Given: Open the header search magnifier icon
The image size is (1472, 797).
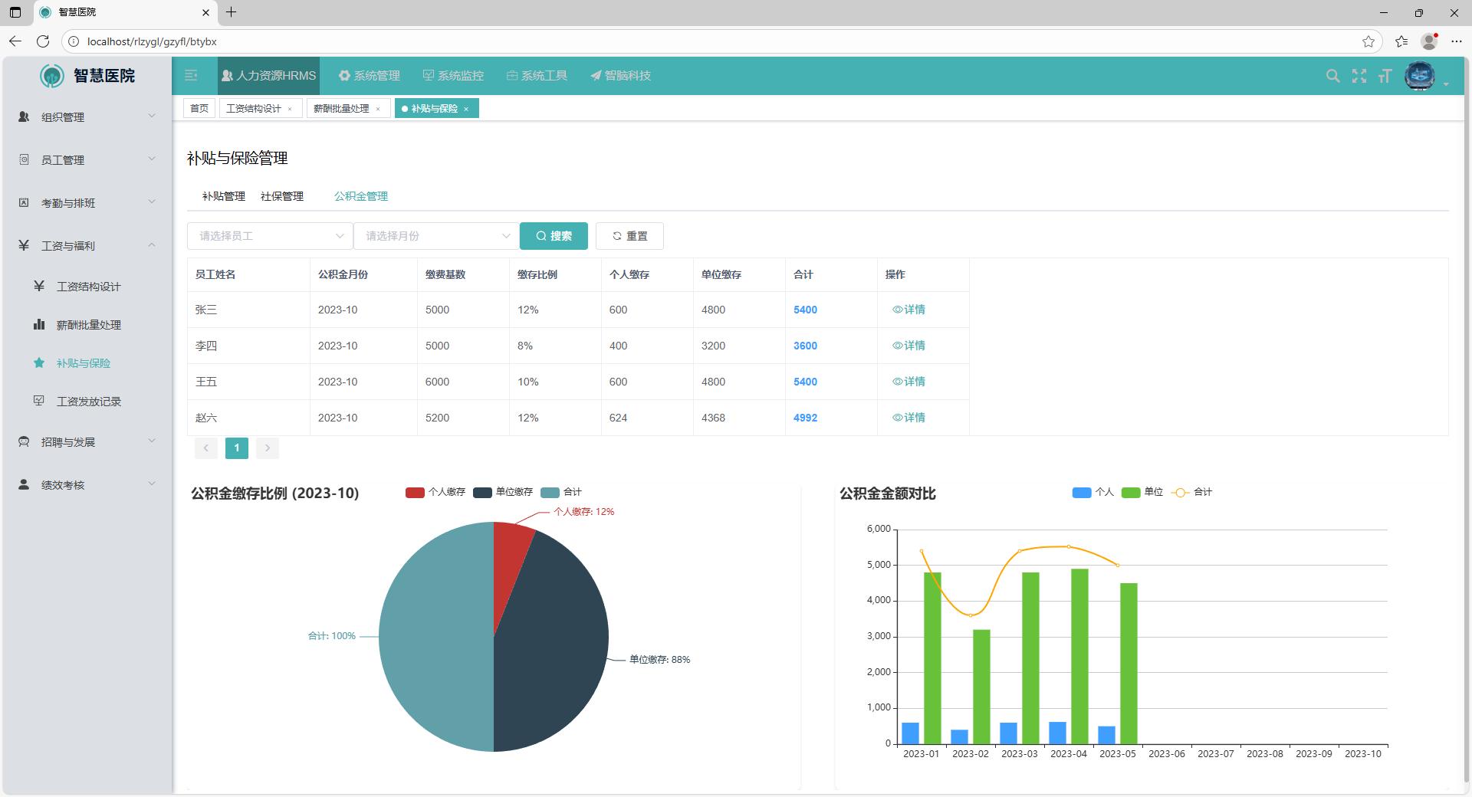Looking at the screenshot, I should pos(1332,76).
